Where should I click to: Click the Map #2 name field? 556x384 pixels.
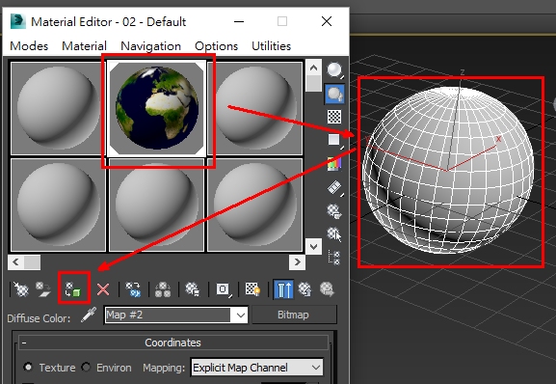tap(168, 315)
